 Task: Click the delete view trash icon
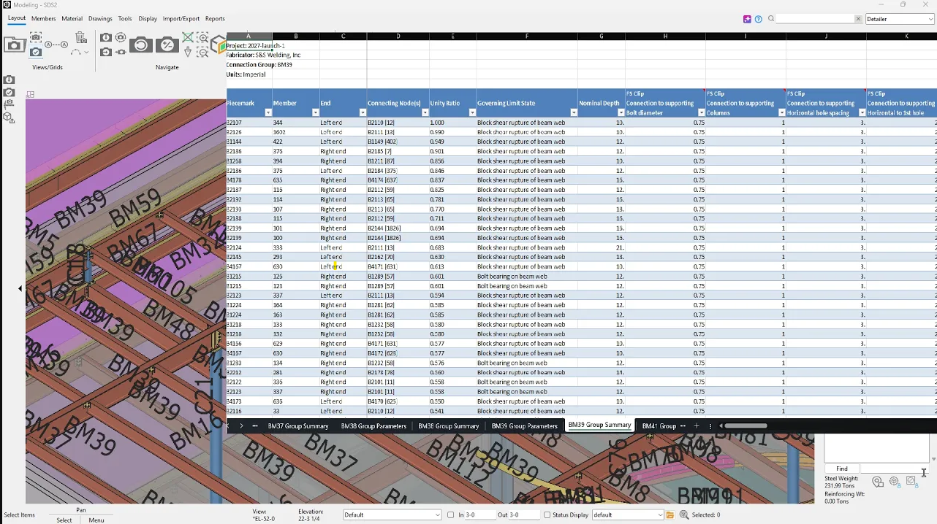click(81, 37)
